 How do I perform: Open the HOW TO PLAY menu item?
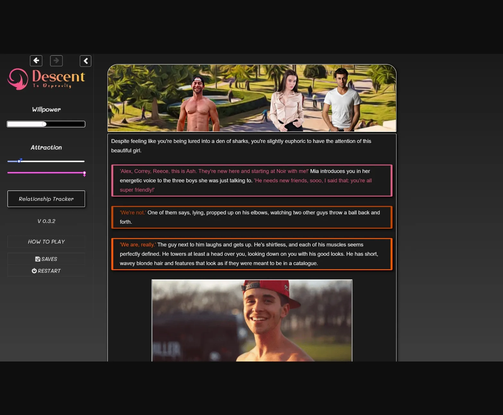click(46, 242)
